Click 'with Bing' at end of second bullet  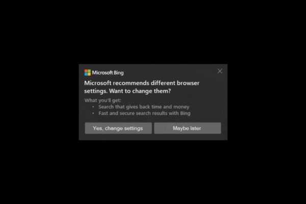pyautogui.click(x=180, y=113)
